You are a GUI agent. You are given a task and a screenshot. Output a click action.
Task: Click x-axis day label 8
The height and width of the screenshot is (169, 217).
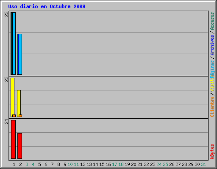coord(58,164)
